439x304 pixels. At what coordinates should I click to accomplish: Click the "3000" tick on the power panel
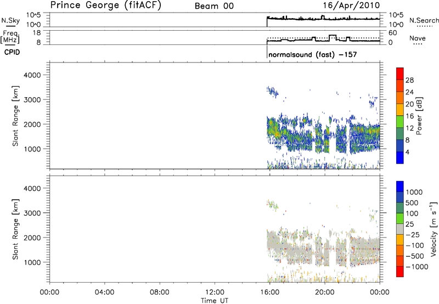32,100
